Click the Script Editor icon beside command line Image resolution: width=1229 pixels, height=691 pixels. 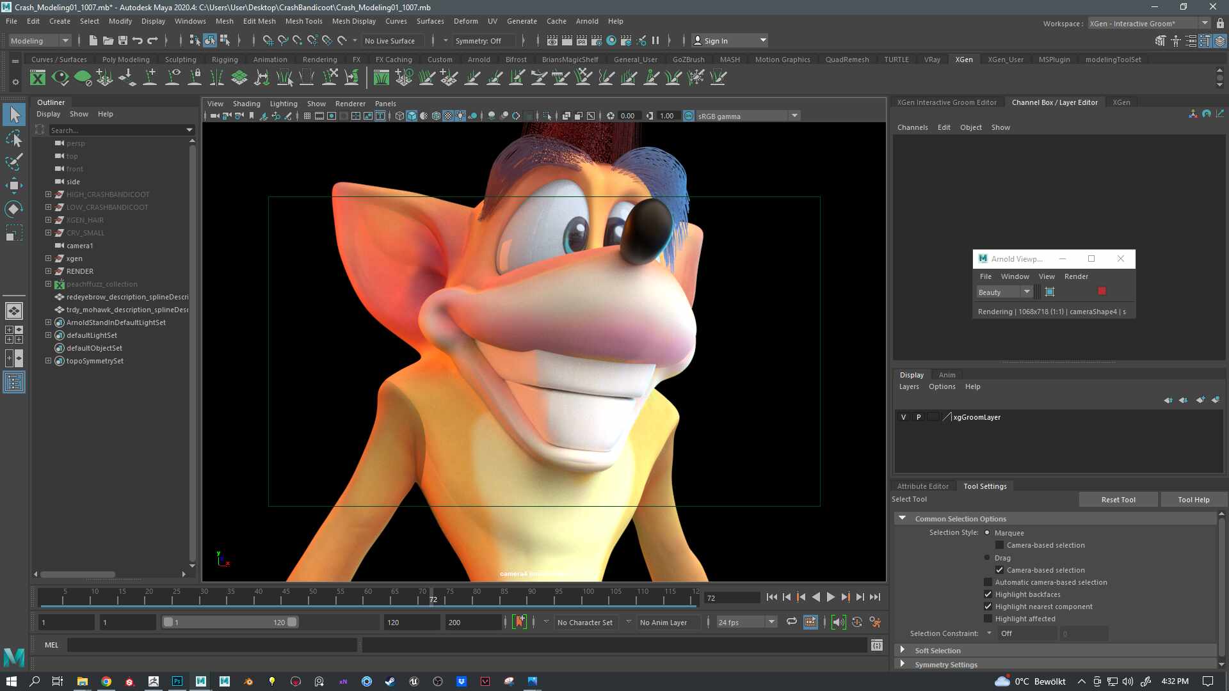(877, 645)
